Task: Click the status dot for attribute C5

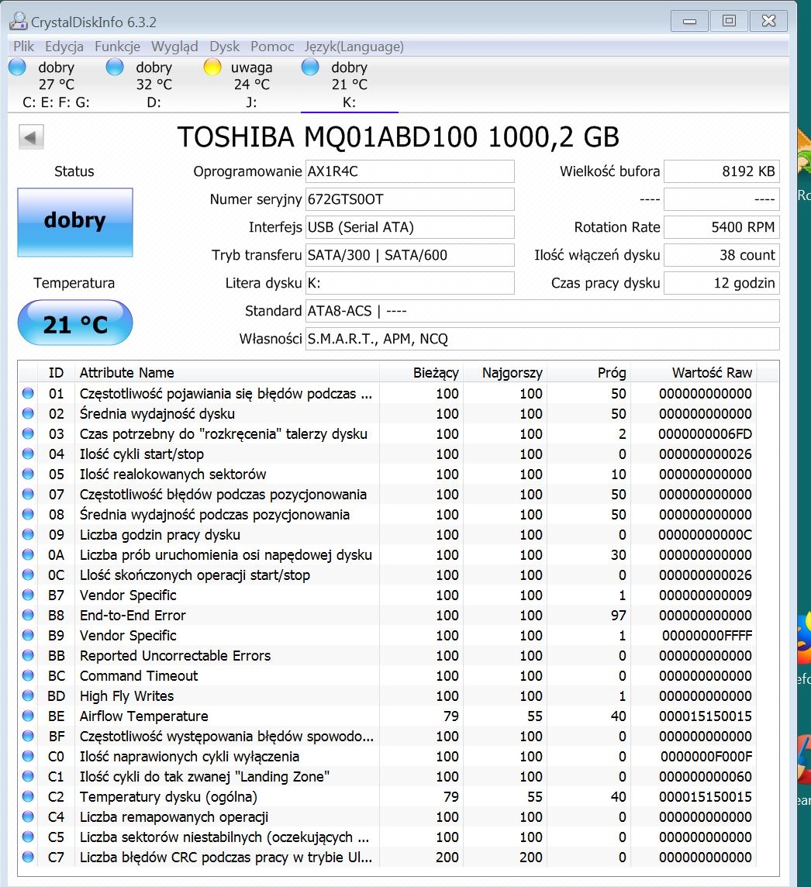Action: click(x=28, y=837)
